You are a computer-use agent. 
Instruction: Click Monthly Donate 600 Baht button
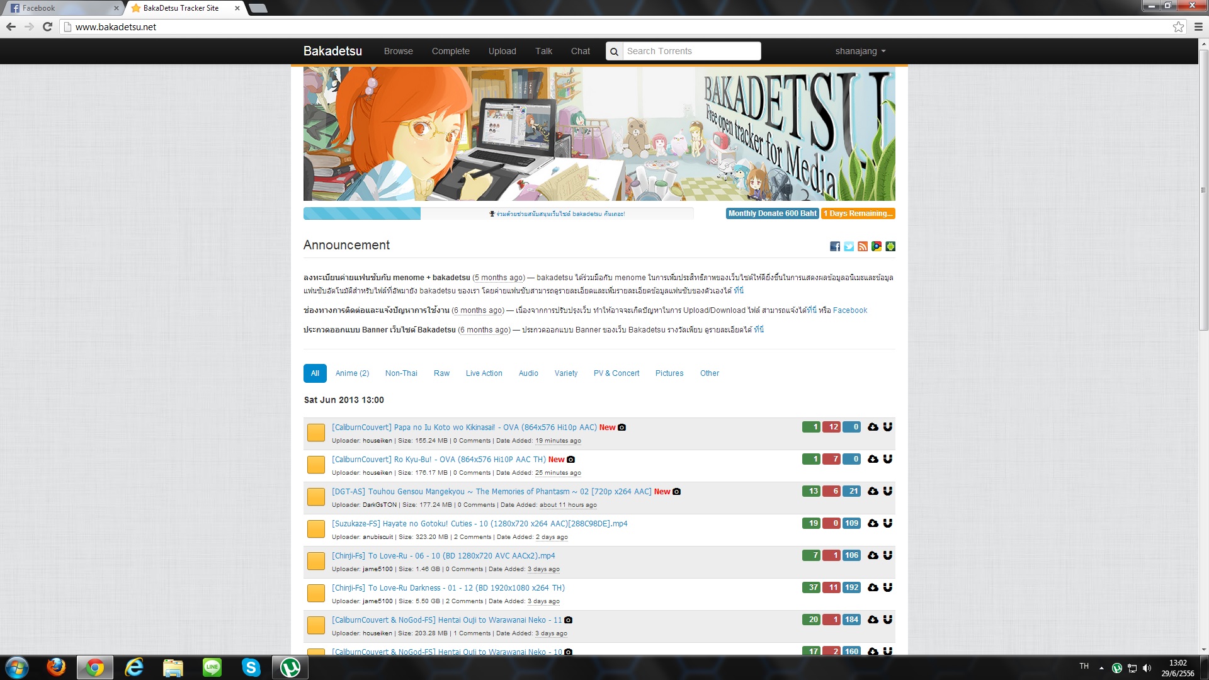[772, 213]
